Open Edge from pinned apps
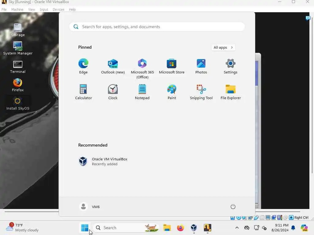Image resolution: width=314 pixels, height=235 pixels. tap(83, 66)
